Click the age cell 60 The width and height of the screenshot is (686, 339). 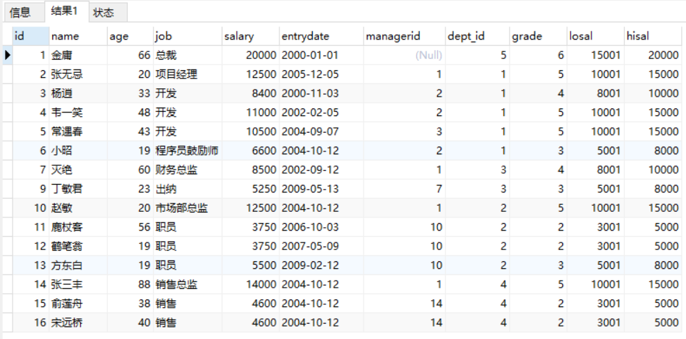coord(130,169)
